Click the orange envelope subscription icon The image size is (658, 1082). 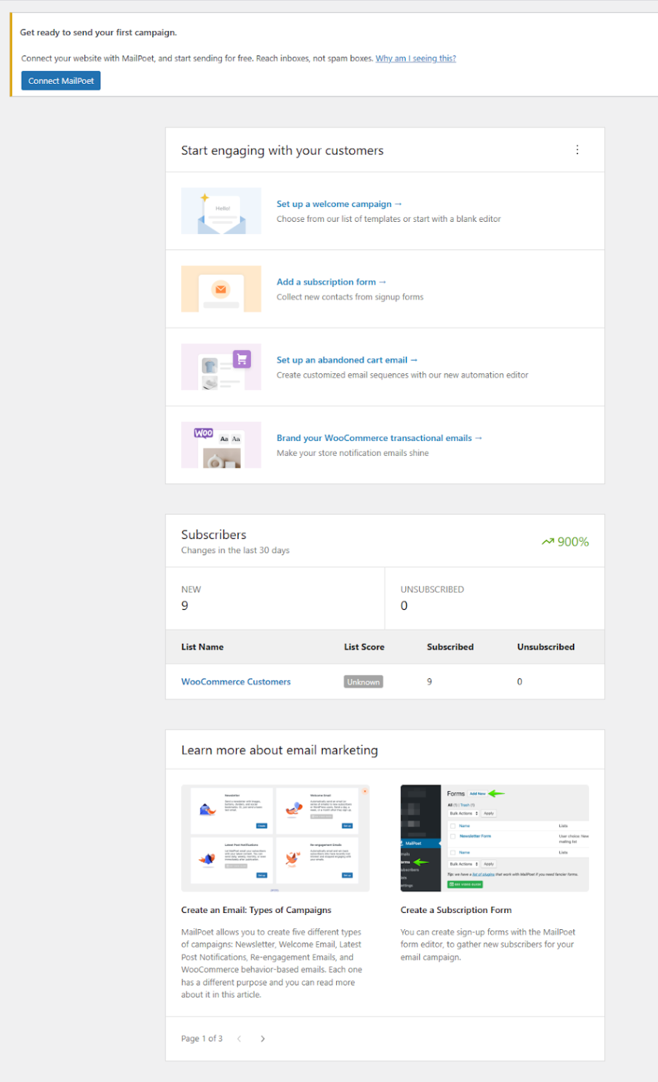click(221, 289)
